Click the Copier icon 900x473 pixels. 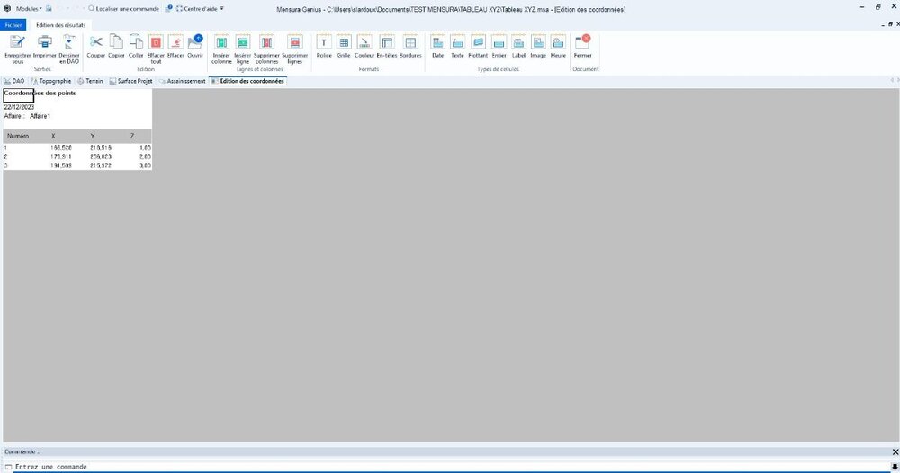pyautogui.click(x=116, y=42)
